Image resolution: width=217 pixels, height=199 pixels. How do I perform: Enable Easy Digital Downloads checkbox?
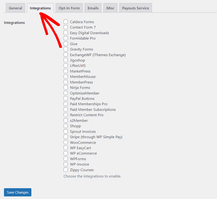tap(66, 33)
